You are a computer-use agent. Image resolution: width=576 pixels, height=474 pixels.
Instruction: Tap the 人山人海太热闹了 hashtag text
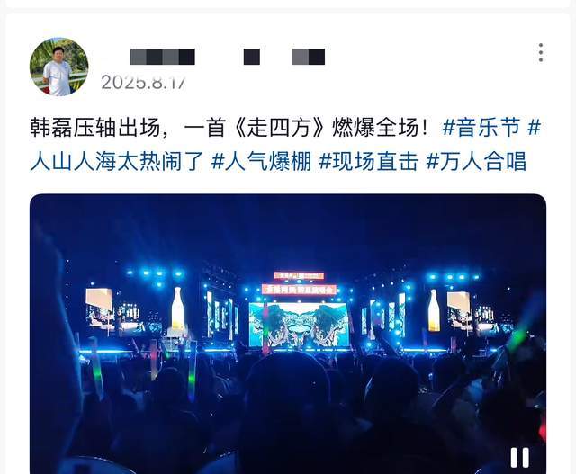coord(116,161)
